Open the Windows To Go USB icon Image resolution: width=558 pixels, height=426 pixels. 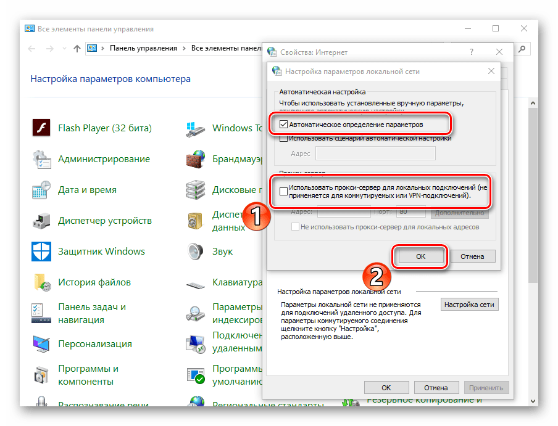[196, 128]
